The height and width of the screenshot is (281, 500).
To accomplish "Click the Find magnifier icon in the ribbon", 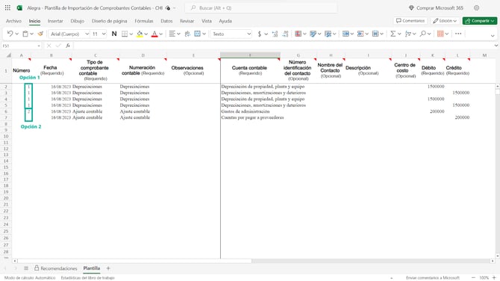I will tap(423, 34).
